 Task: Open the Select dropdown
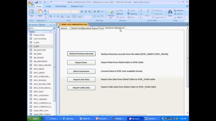[x=179, y=17]
